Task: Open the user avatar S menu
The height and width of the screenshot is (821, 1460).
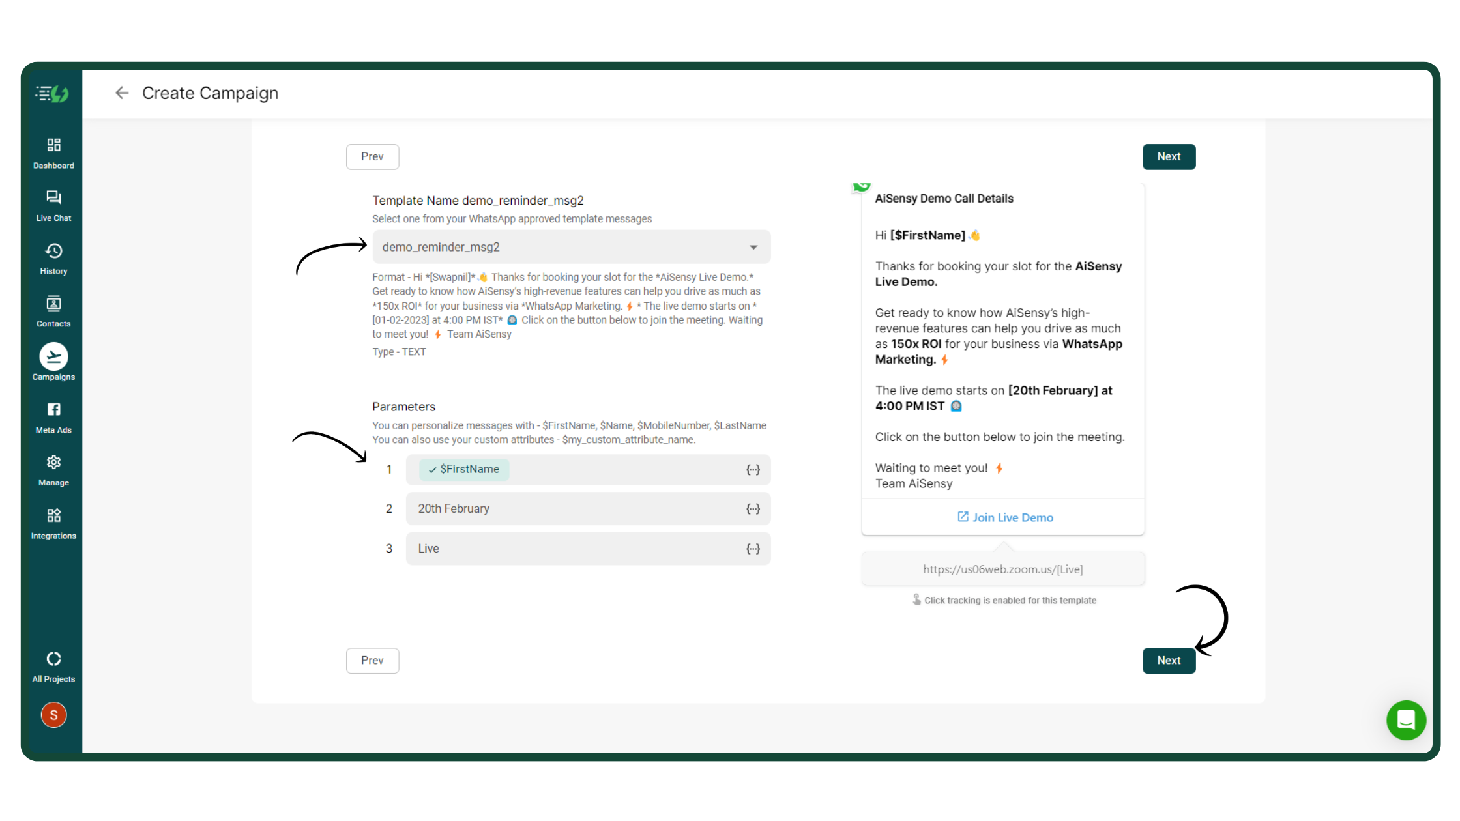Action: tap(53, 715)
